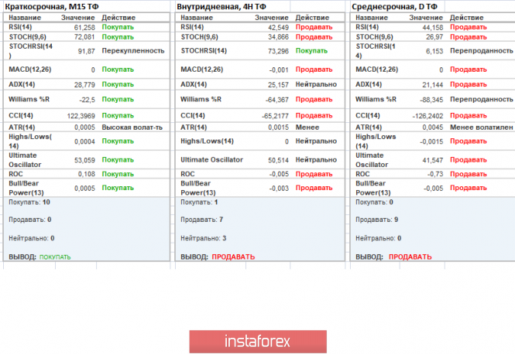Click Ultimate Oscillator value 50,514

(x=278, y=160)
